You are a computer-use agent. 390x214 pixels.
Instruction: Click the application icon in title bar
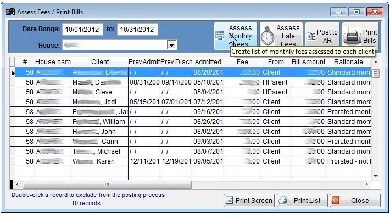10,12
